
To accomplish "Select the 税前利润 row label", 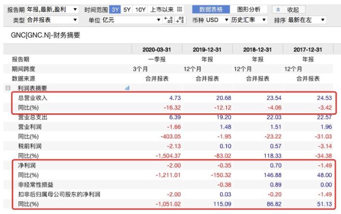I will [x=30, y=146].
